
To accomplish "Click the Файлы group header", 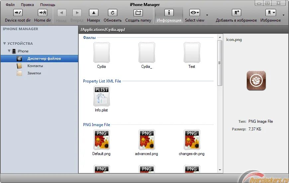I will click(89, 38).
